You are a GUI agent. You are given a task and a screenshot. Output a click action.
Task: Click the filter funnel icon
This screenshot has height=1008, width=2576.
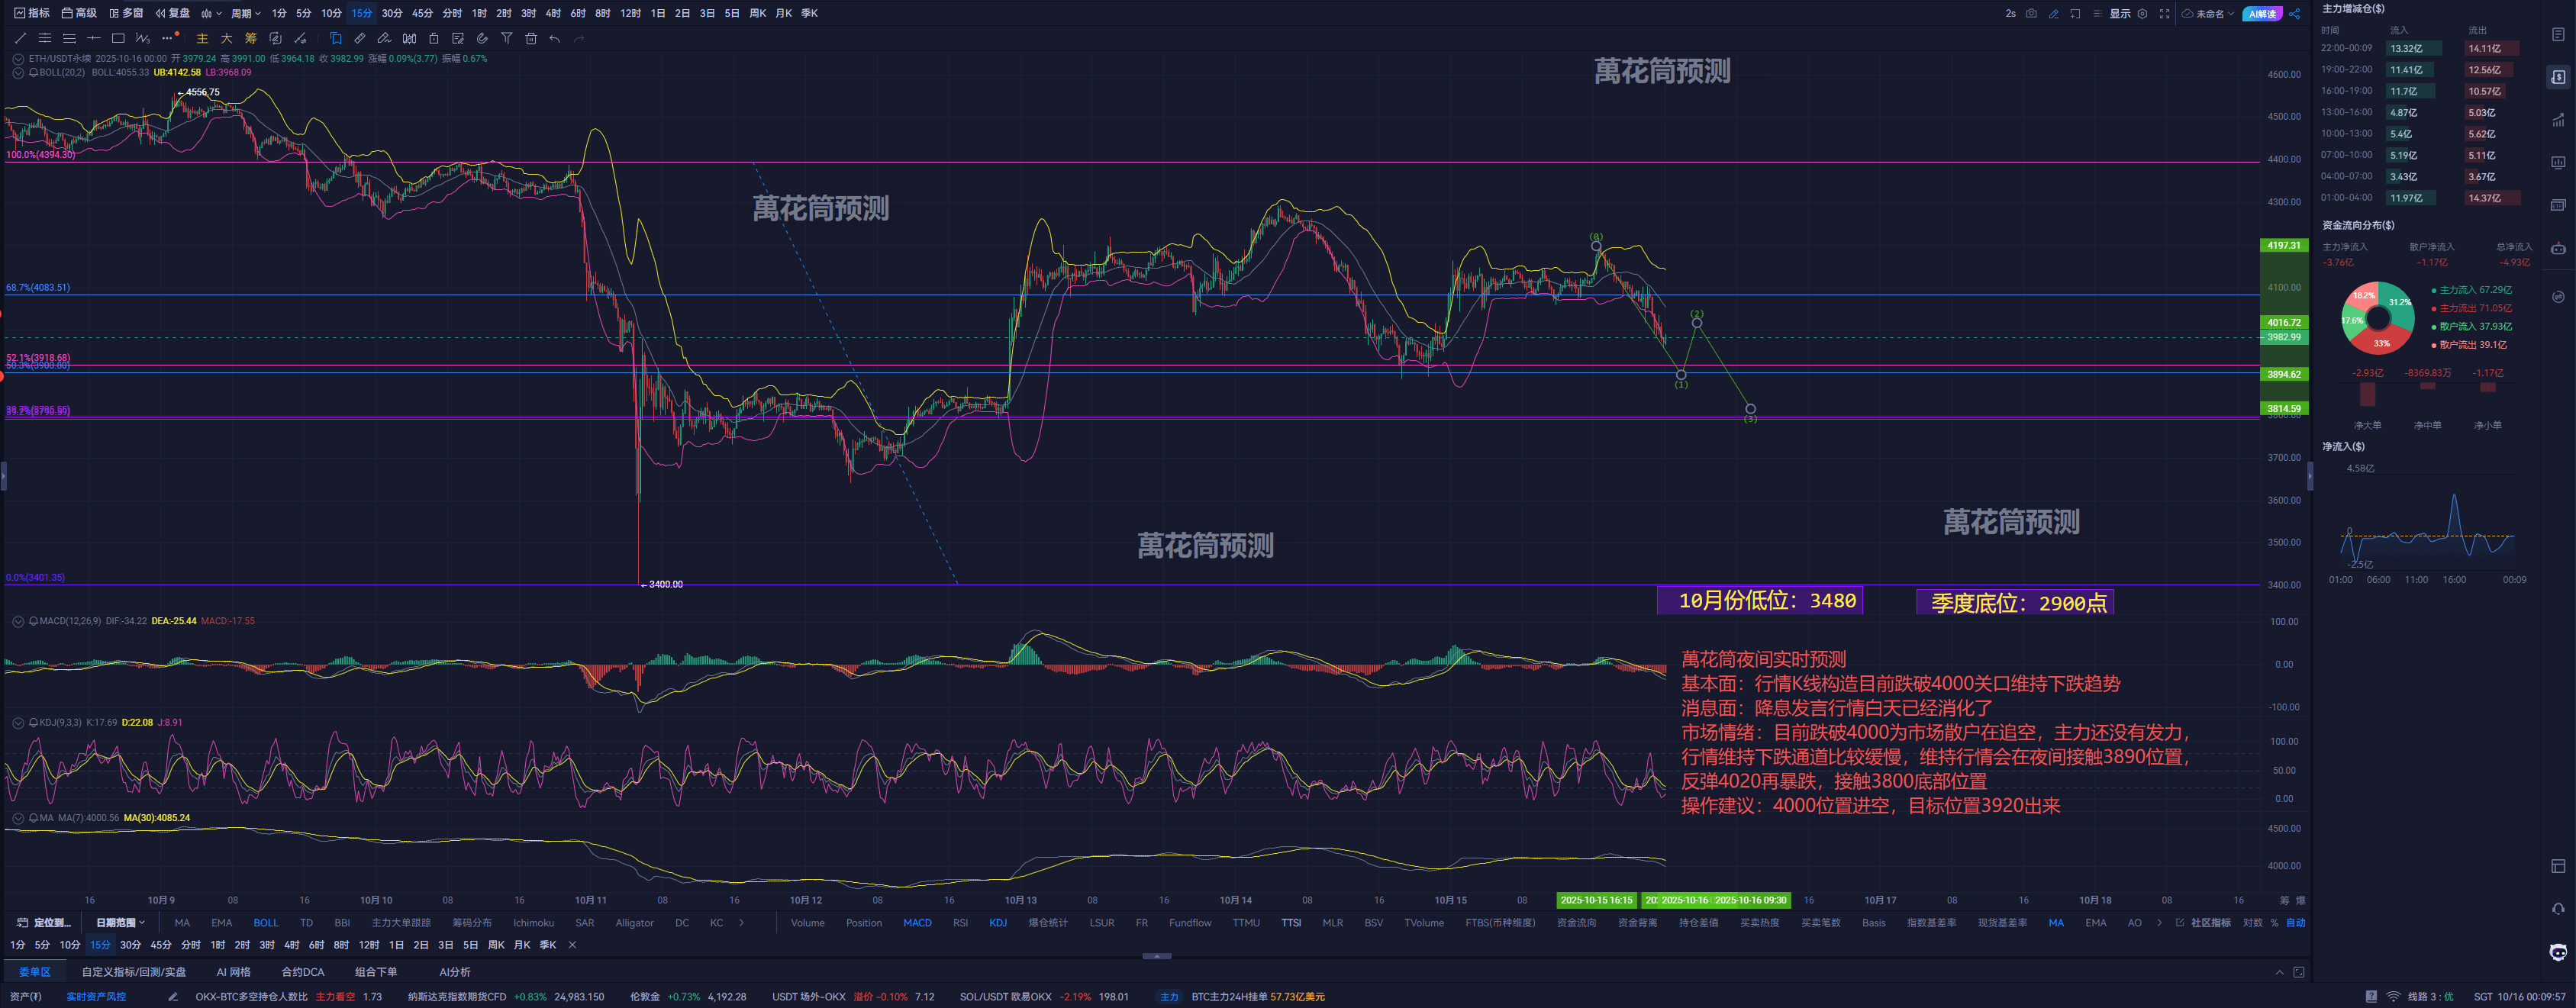[507, 38]
